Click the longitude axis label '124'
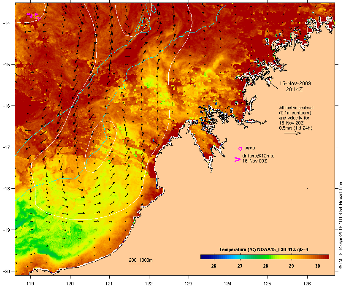Image resolution: width=346 pixels, height=287 pixels. (x=228, y=284)
